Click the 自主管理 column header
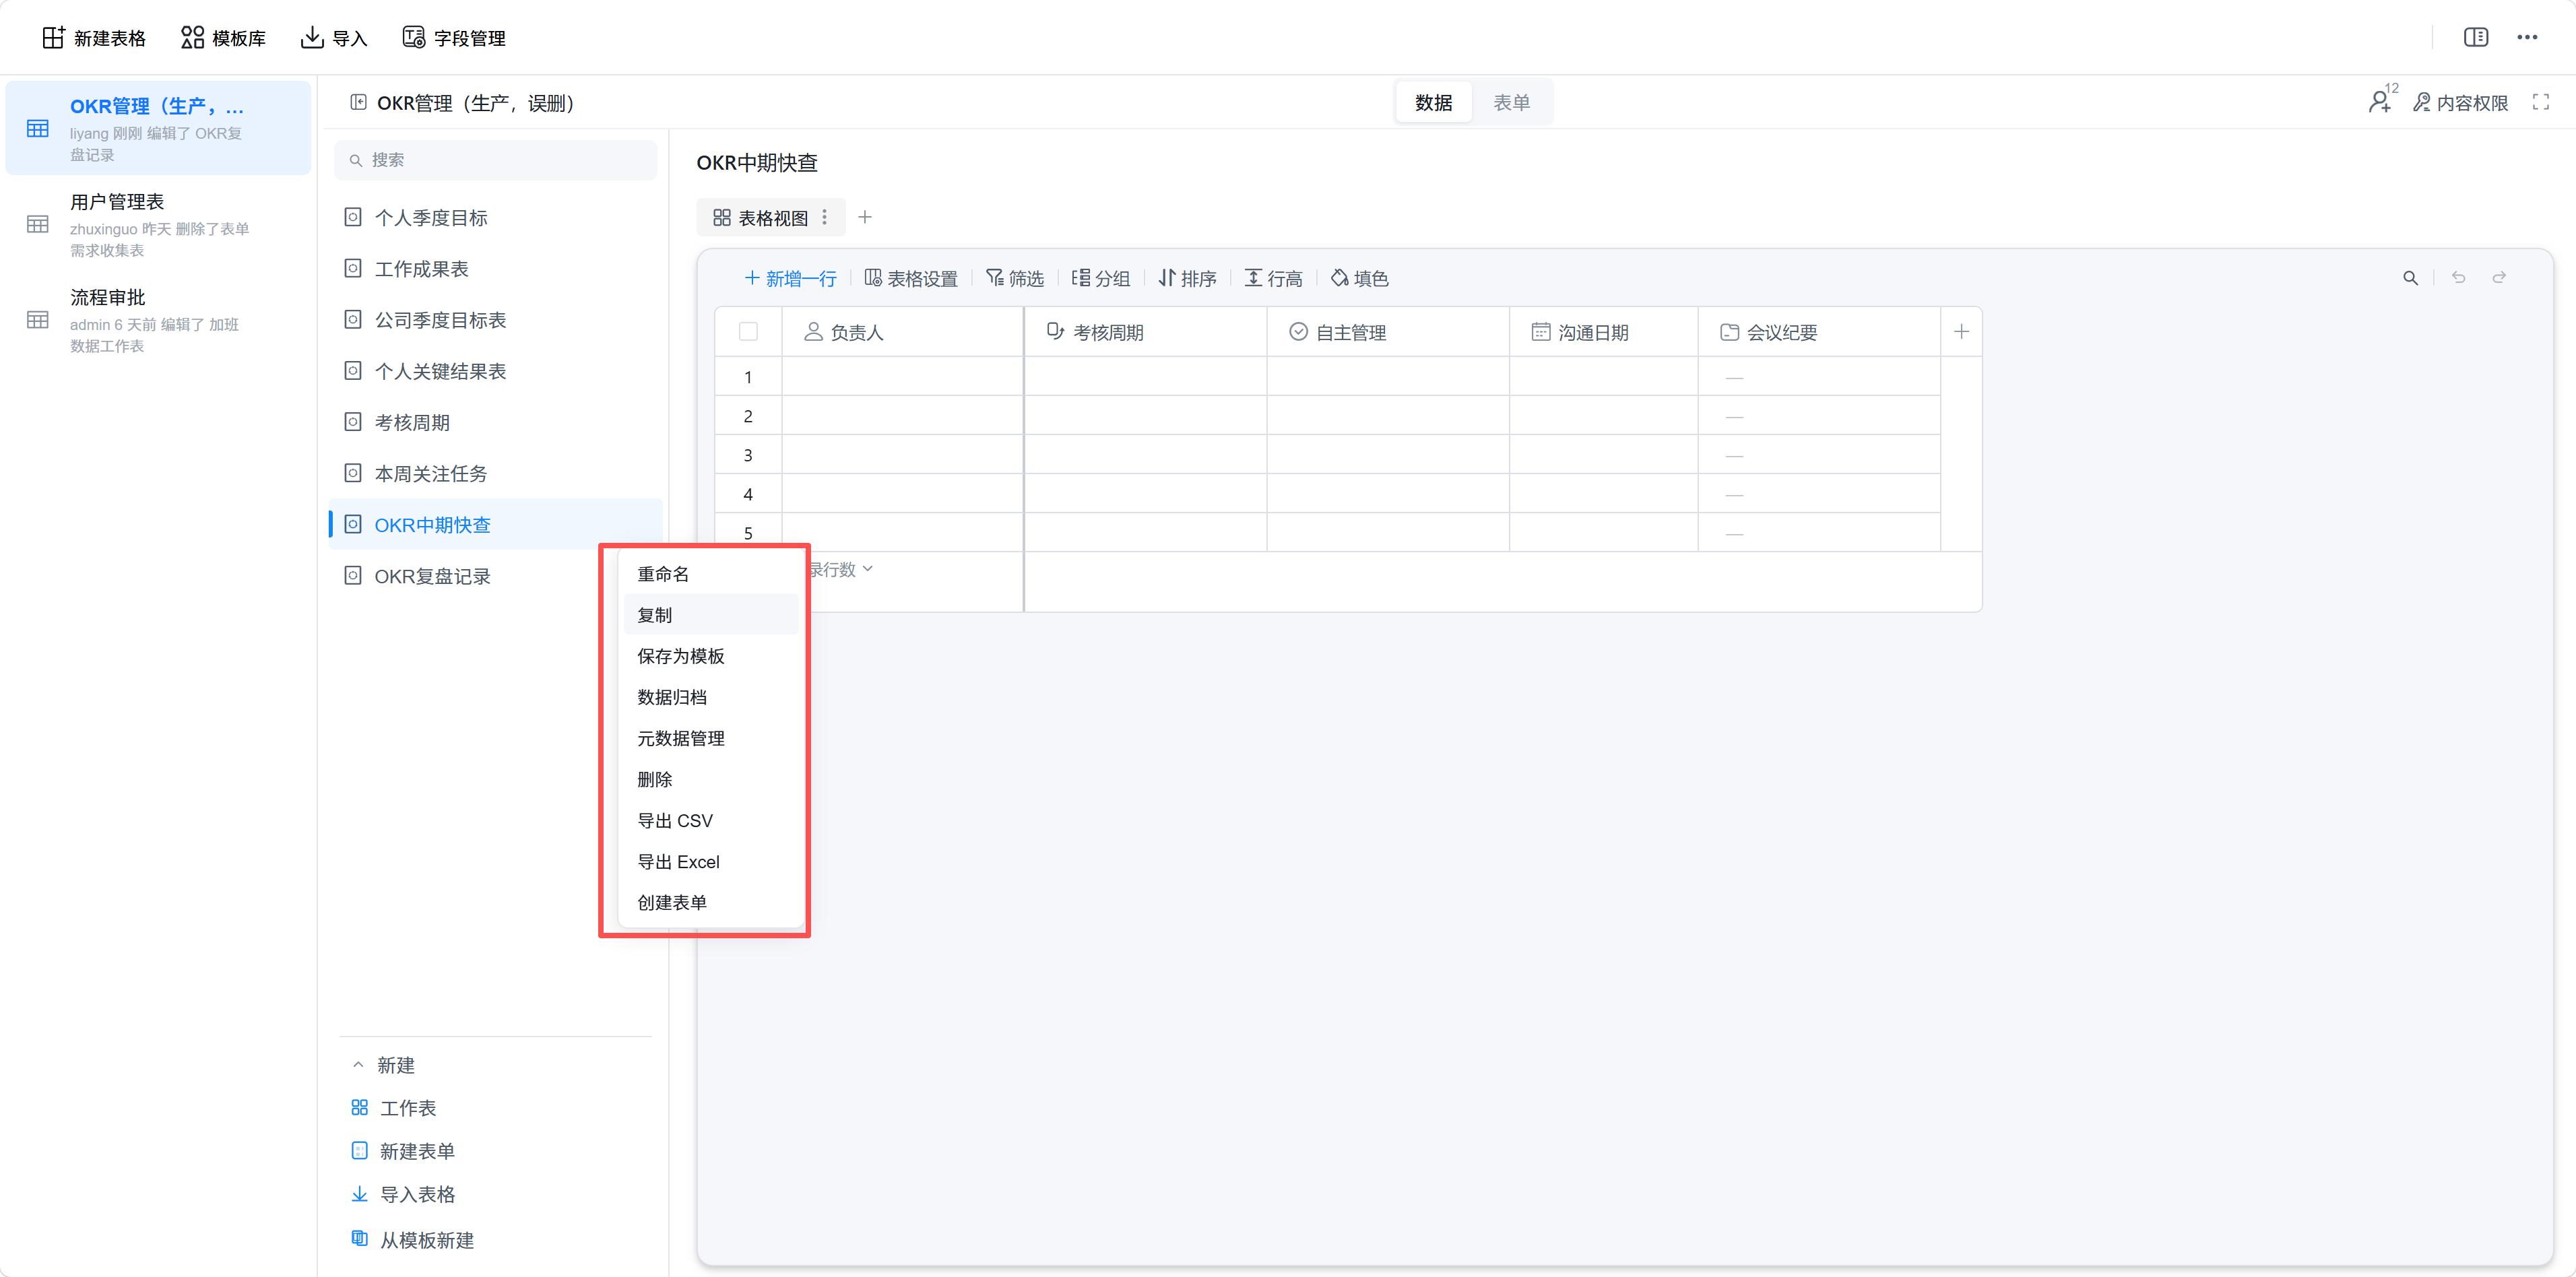The image size is (2576, 1277). (1388, 332)
